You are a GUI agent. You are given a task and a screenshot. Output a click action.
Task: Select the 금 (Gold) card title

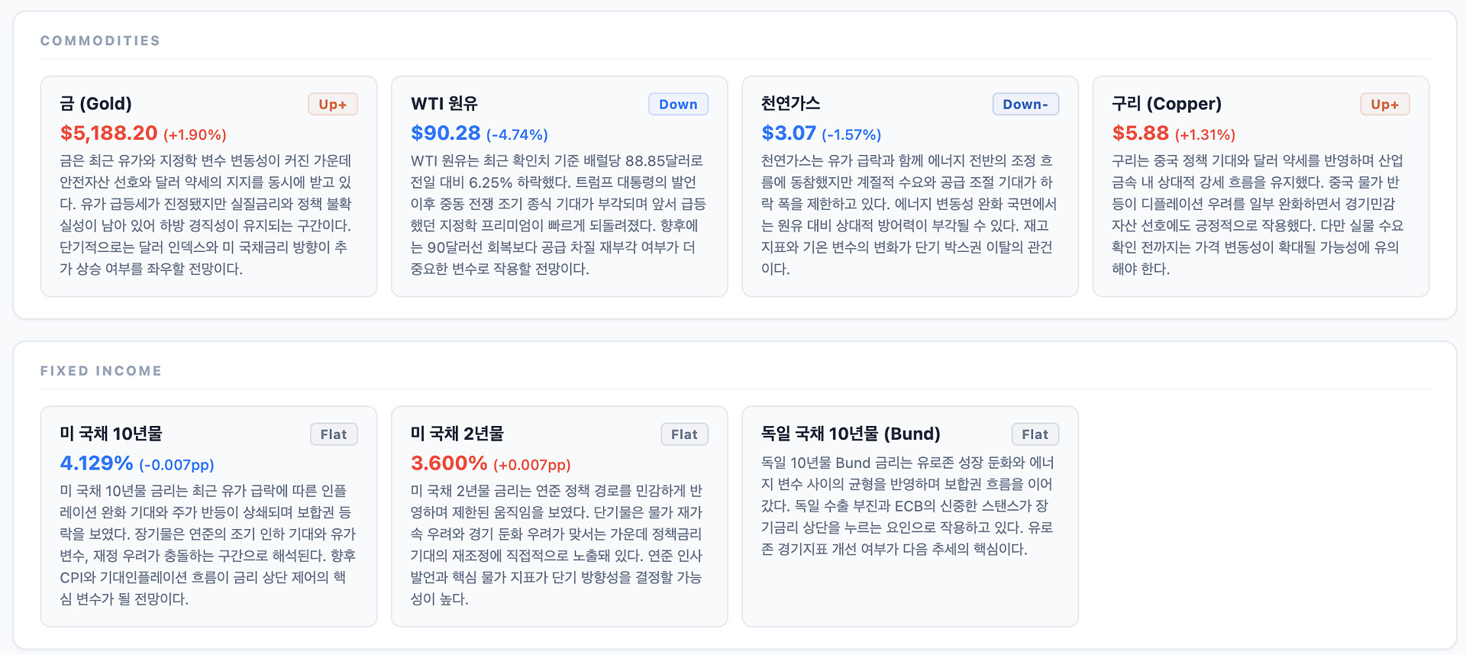95,104
